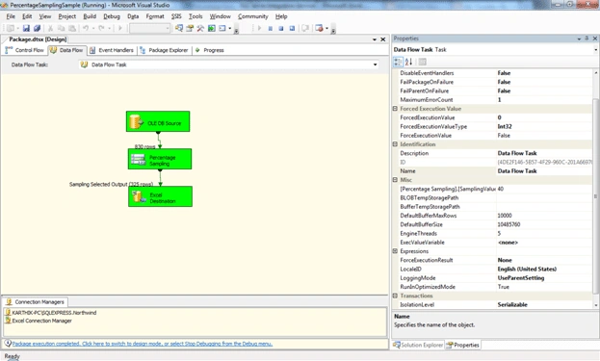Close the Package.dtsx design document
The image size is (600, 361).
pos(382,39)
